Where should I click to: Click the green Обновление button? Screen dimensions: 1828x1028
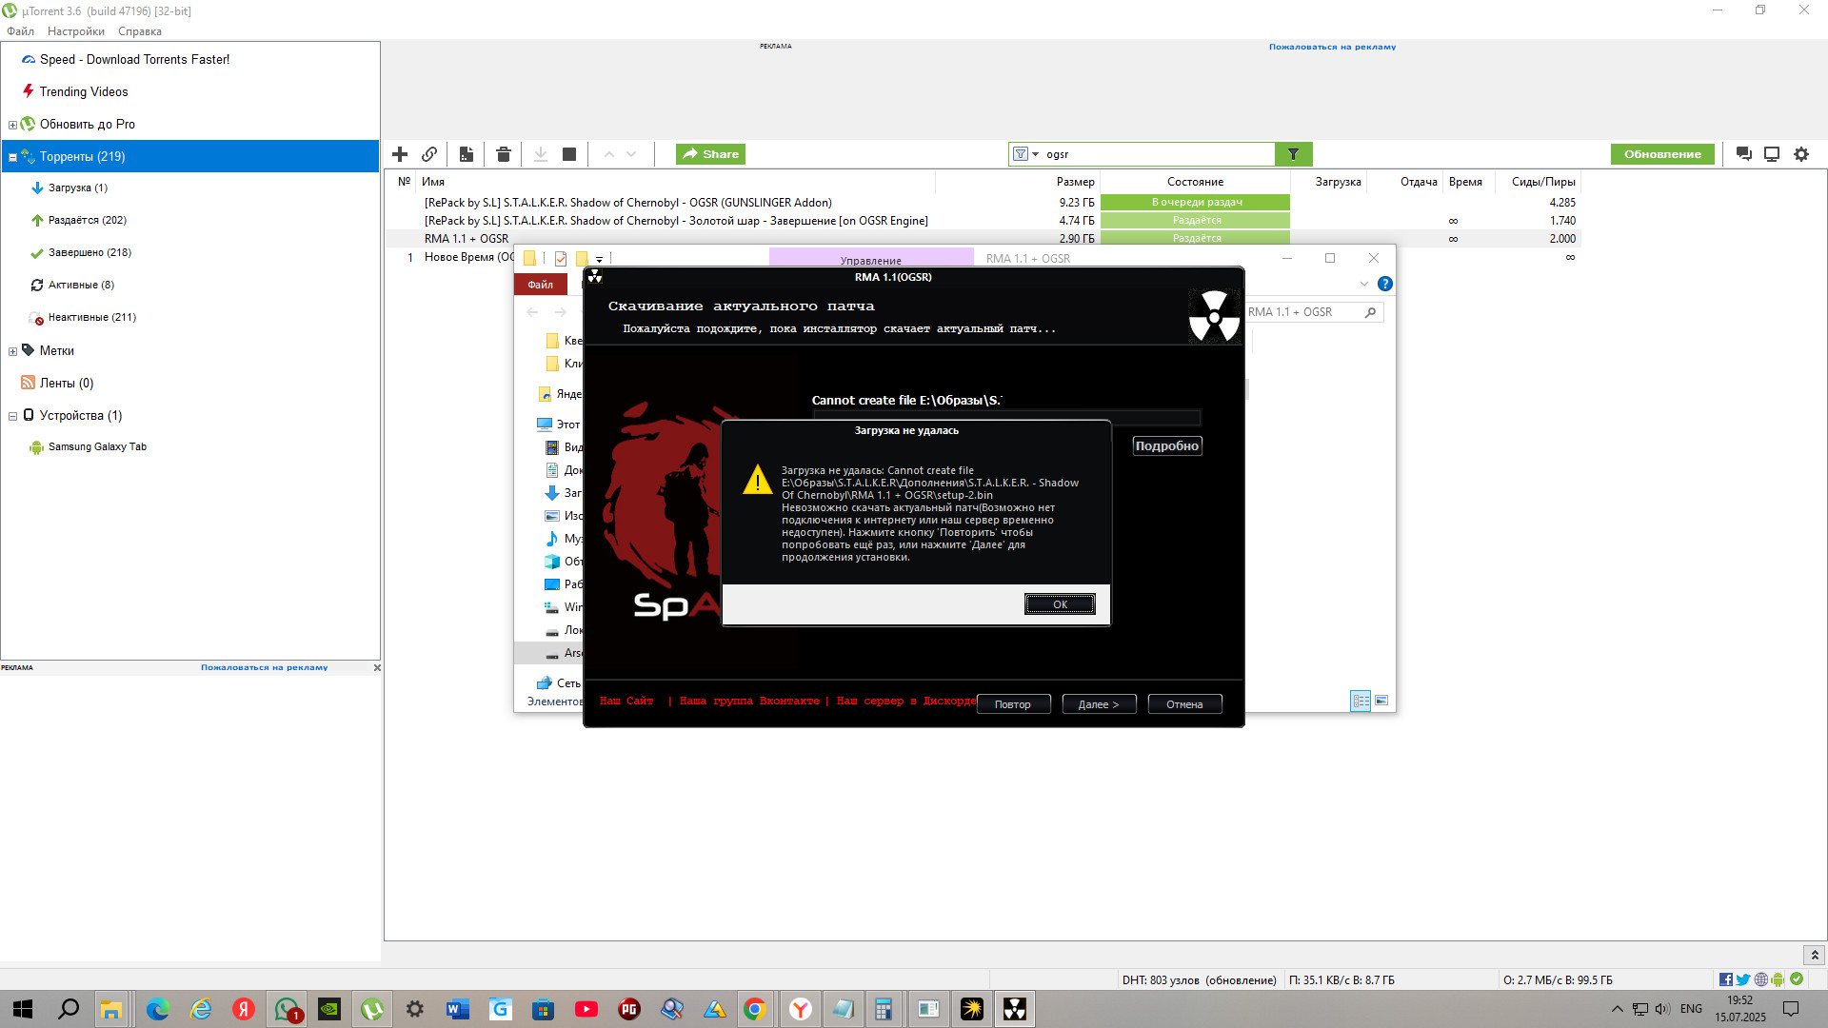(1662, 154)
